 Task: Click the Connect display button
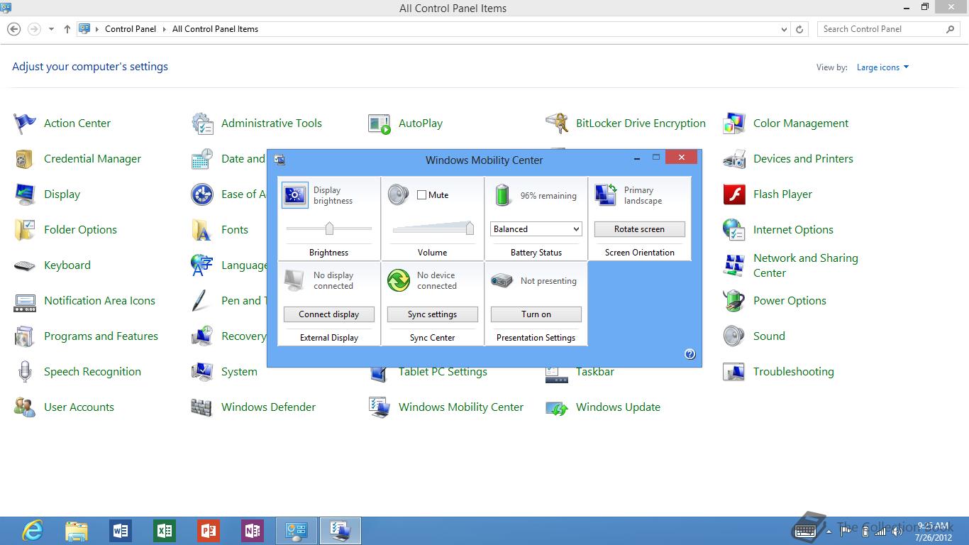pyautogui.click(x=328, y=314)
